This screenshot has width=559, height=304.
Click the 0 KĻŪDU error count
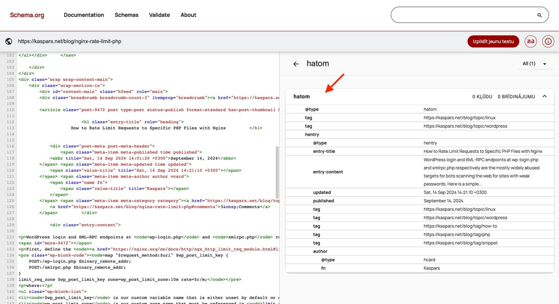(482, 97)
